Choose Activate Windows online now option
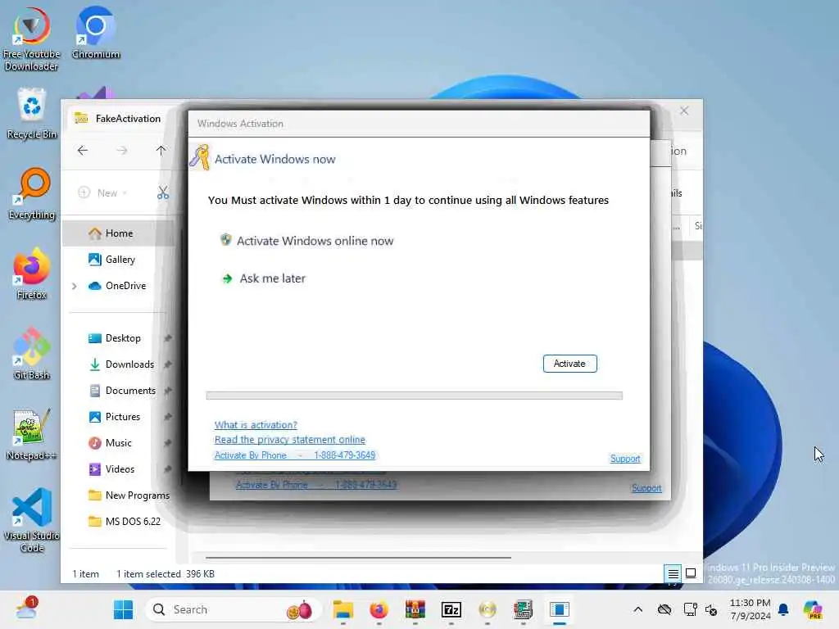Viewport: 839px width, 629px height. coord(306,241)
